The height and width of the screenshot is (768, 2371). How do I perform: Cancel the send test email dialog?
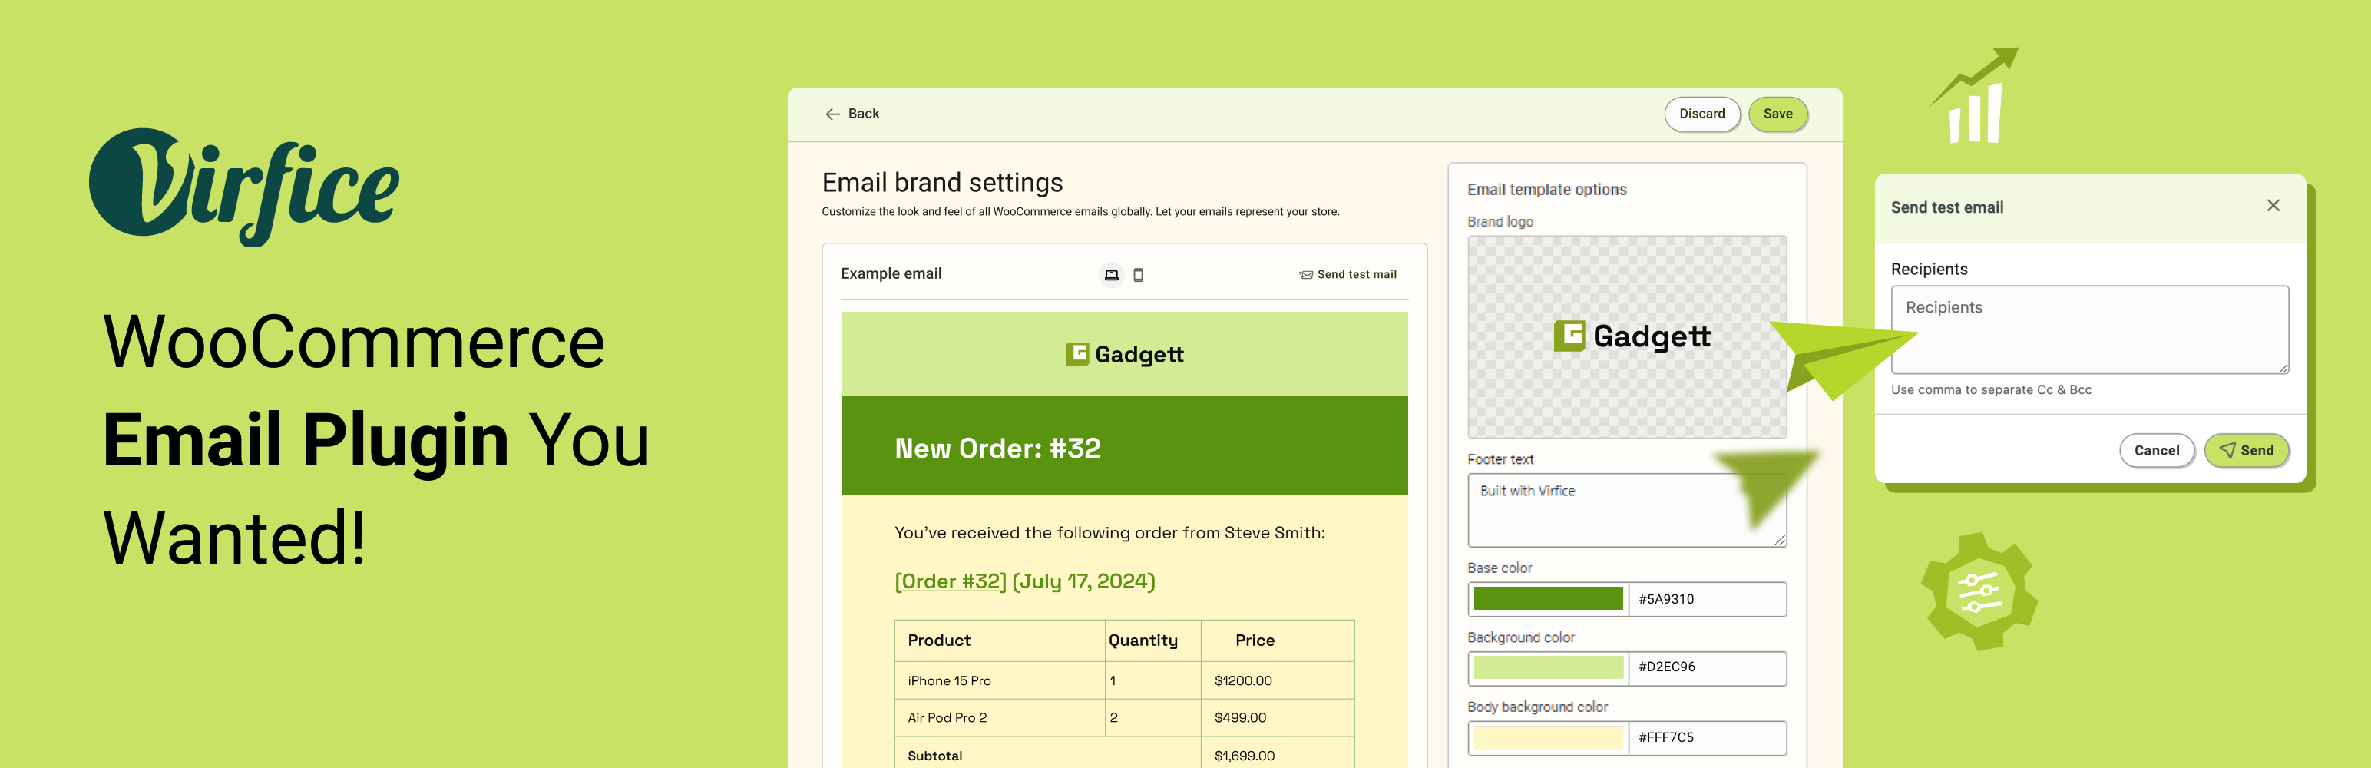coord(2157,450)
